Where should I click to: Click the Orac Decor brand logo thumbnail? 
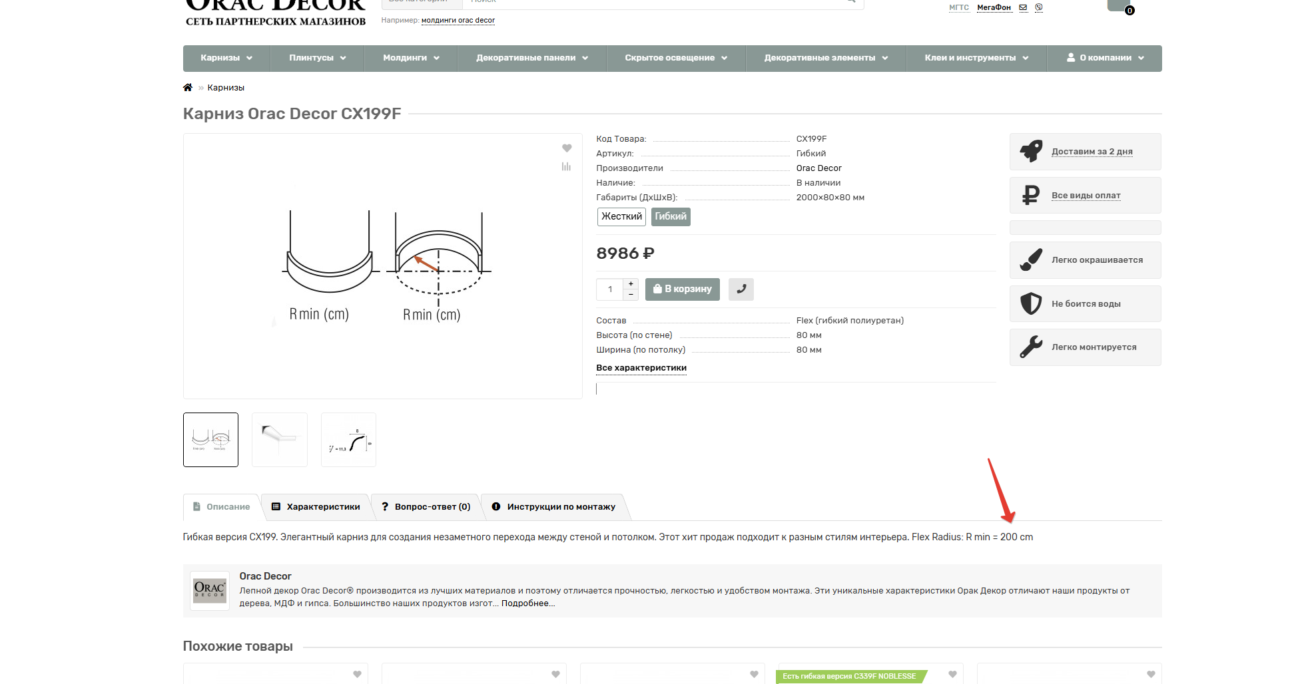coord(210,591)
